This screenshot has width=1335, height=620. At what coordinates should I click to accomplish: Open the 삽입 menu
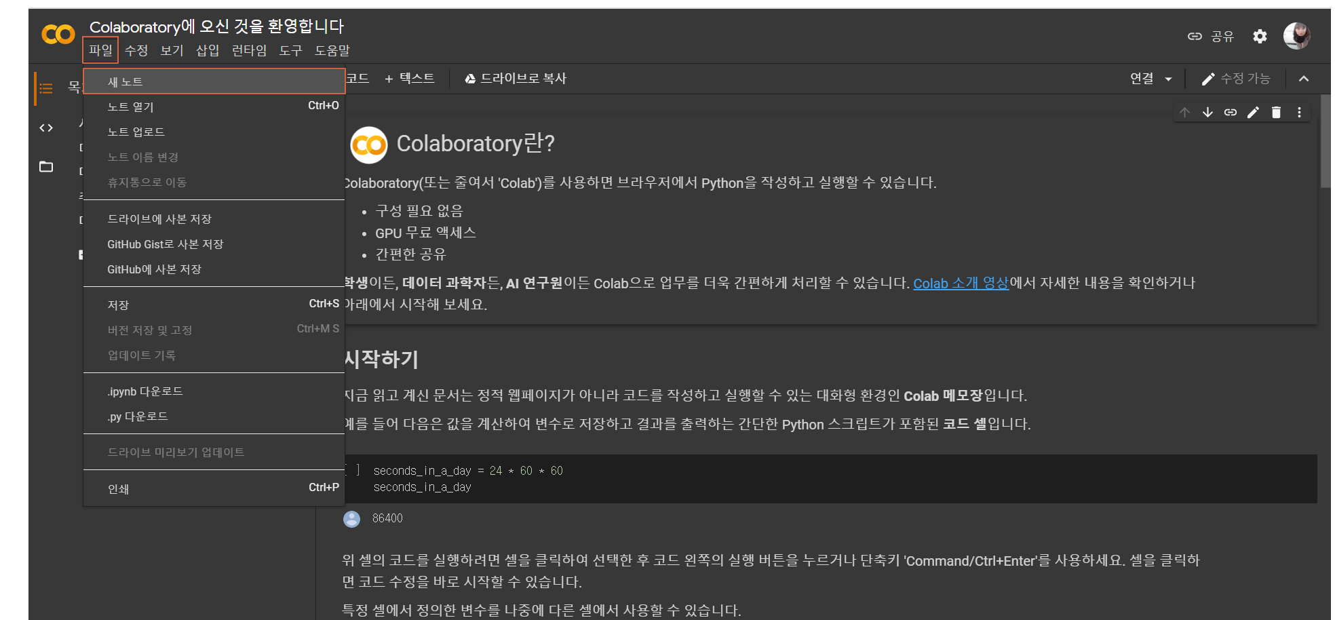coord(208,50)
